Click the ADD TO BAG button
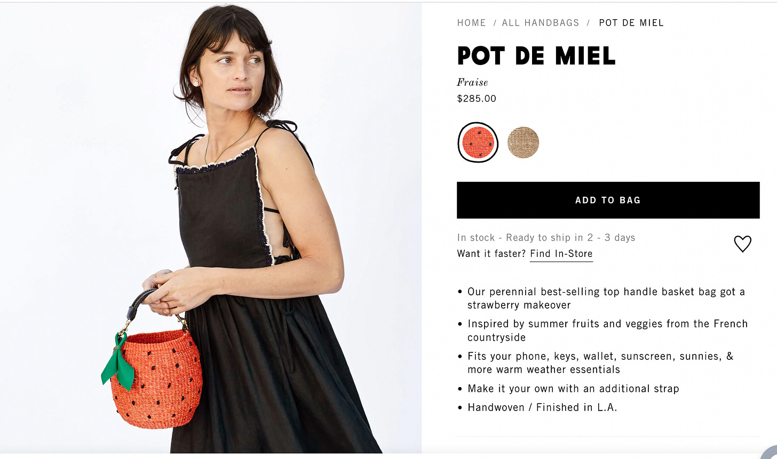This screenshot has width=777, height=459. pyautogui.click(x=608, y=200)
